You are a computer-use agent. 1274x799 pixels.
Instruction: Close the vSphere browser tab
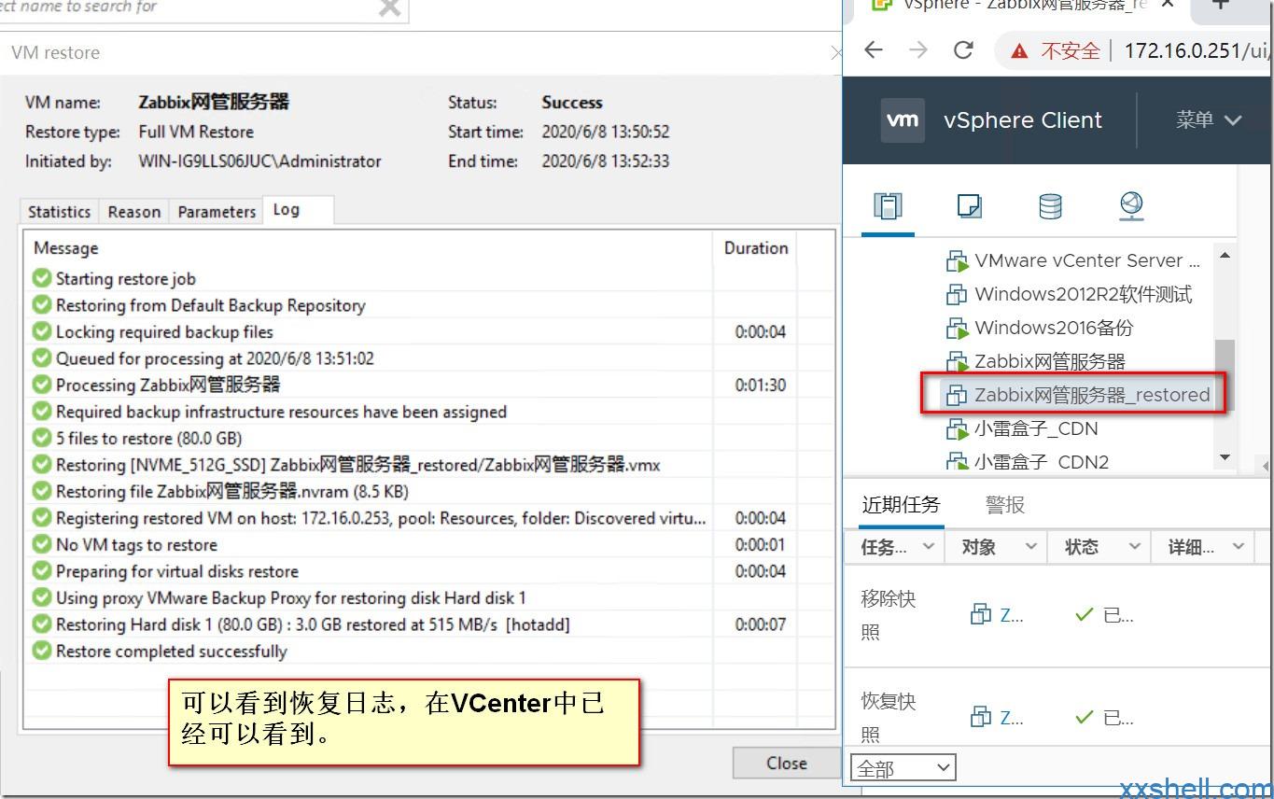point(1167,5)
